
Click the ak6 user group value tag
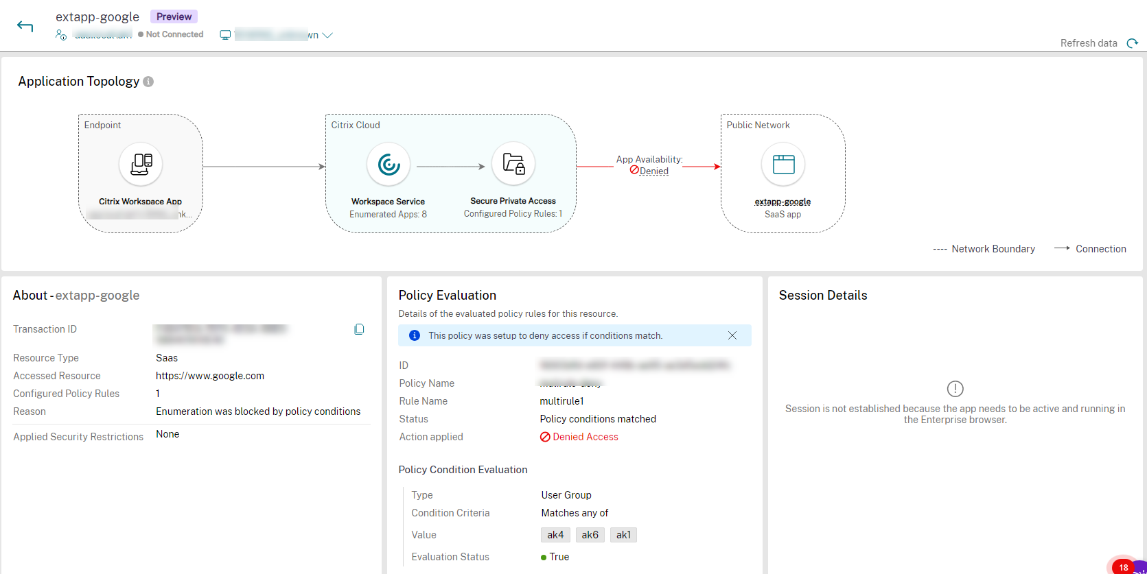[x=590, y=535]
